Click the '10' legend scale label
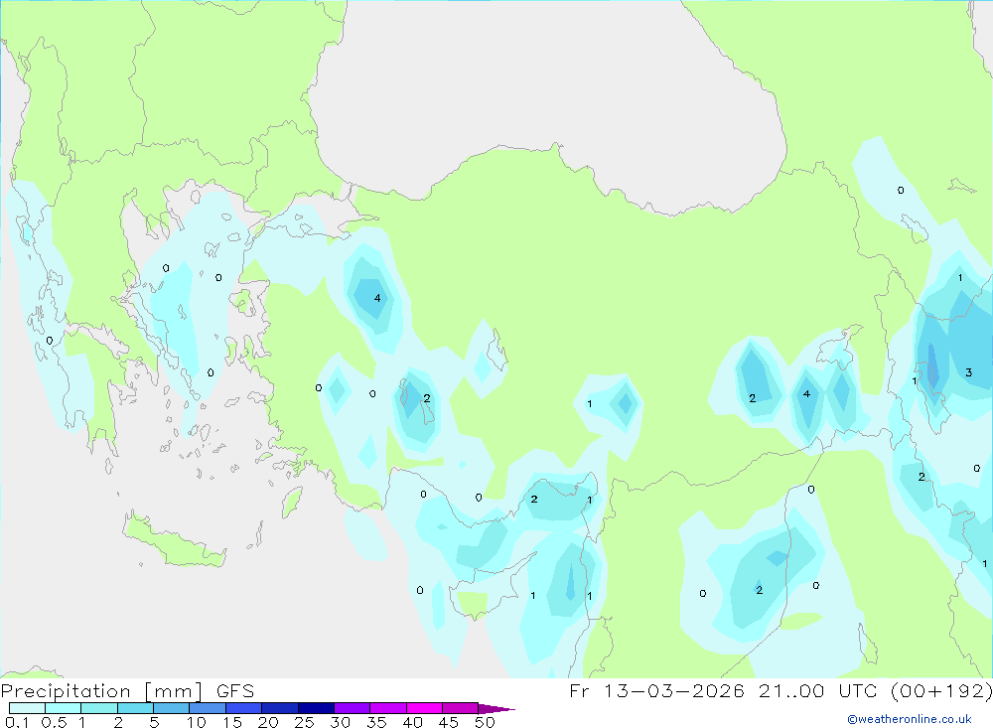The width and height of the screenshot is (993, 728). coord(197,722)
